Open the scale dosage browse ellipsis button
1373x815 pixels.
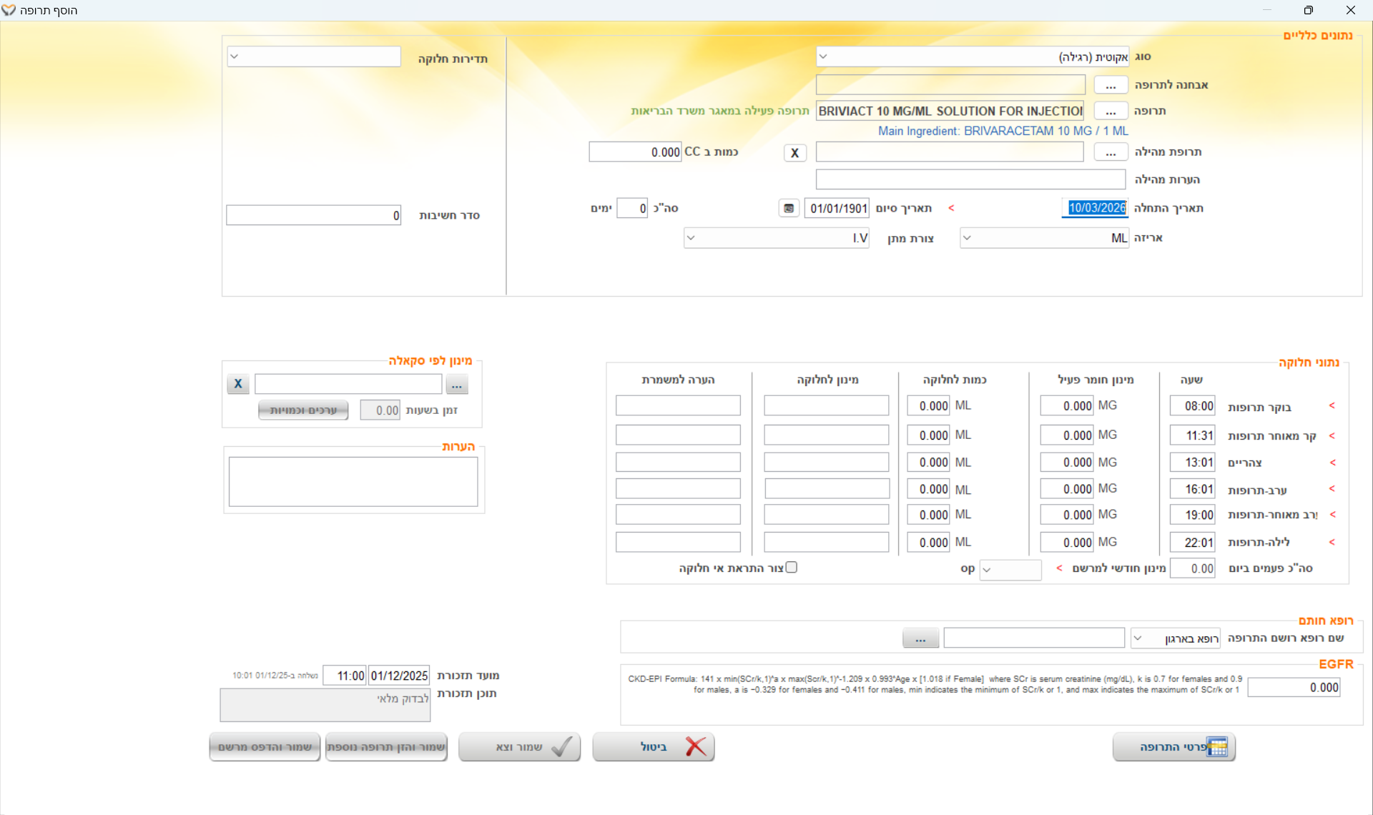coord(457,385)
